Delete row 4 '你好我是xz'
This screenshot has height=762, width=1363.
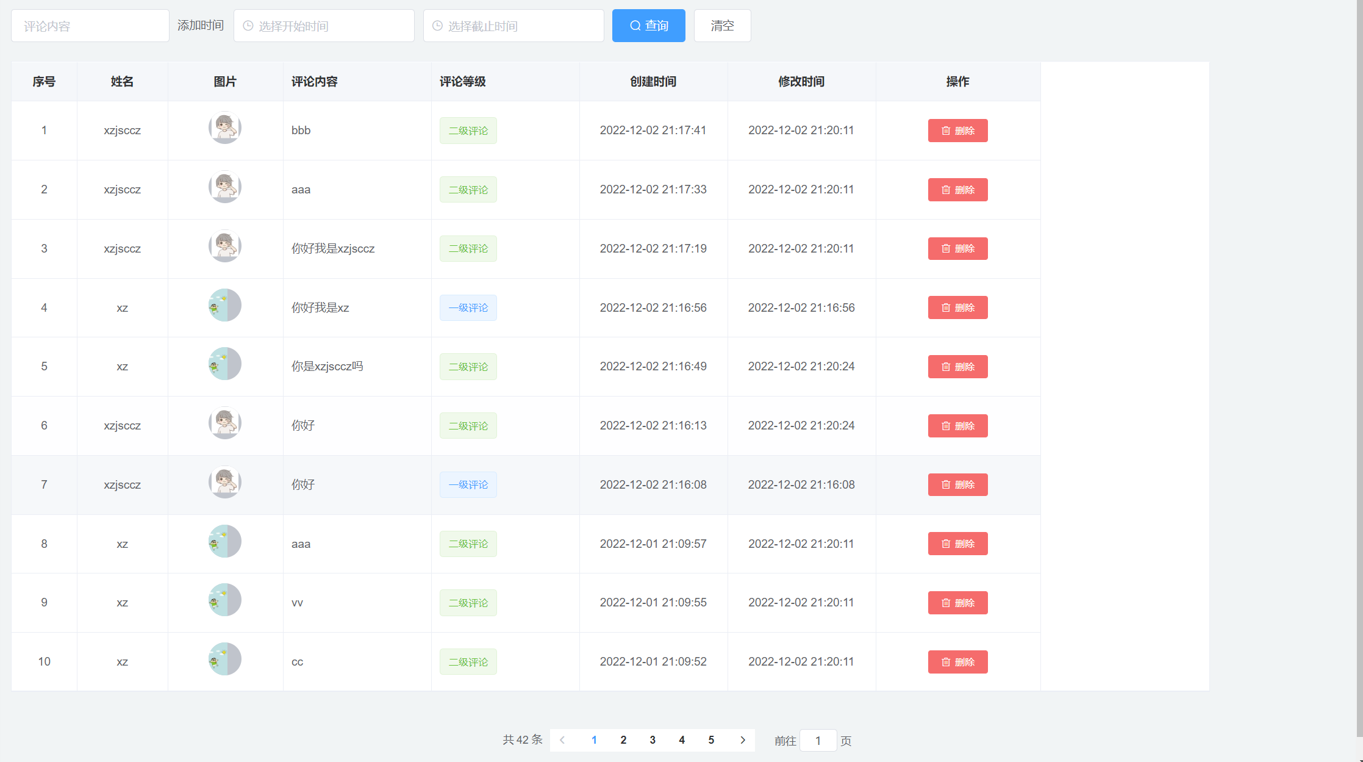click(x=957, y=307)
